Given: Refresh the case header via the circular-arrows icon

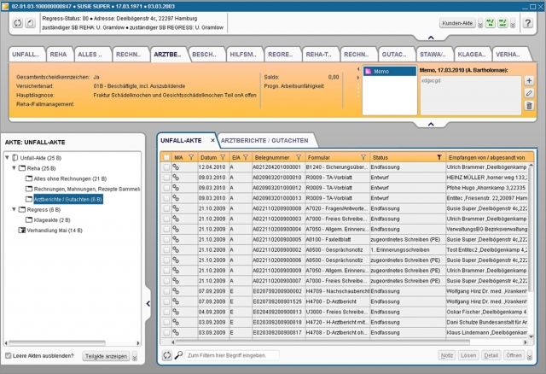Looking at the screenshot, I should click(x=18, y=23).
